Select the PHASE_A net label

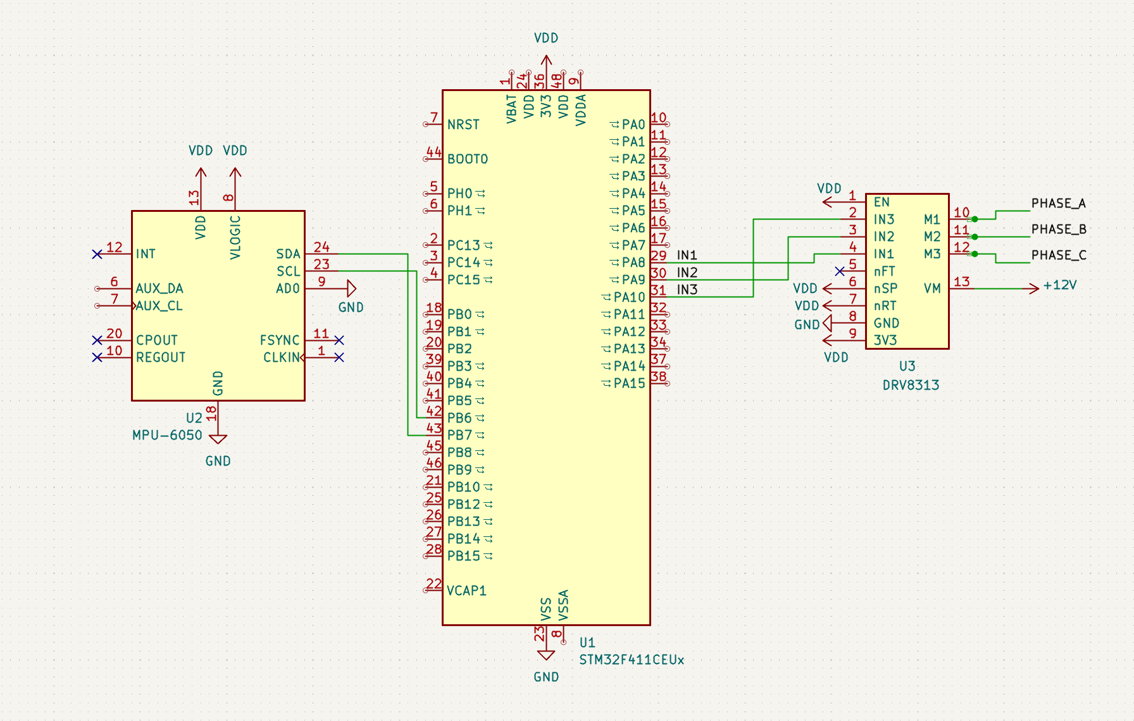coord(1059,204)
